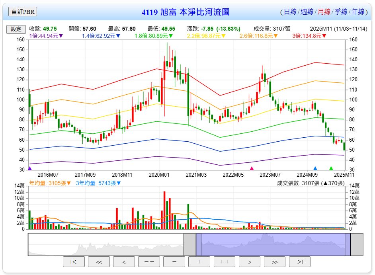This screenshot has width=375, height=275.
Task: Expand the 3年均量 blue triangle dropdown
Action: pyautogui.click(x=119, y=183)
